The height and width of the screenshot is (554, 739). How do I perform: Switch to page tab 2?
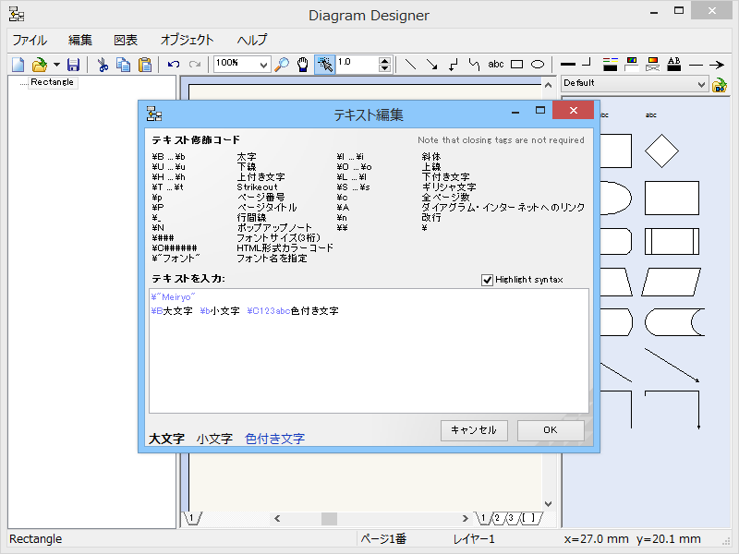(x=498, y=518)
